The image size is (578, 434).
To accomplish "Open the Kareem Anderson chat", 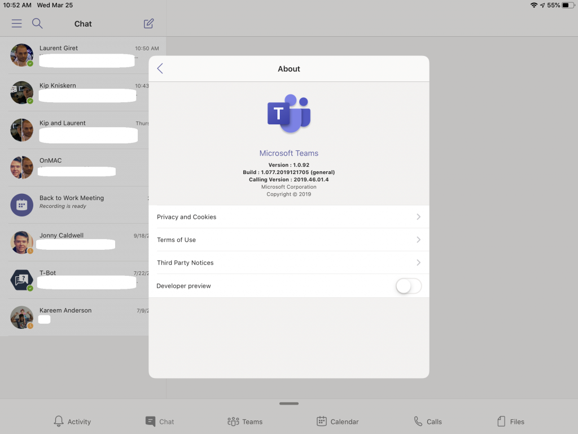I will click(75, 318).
